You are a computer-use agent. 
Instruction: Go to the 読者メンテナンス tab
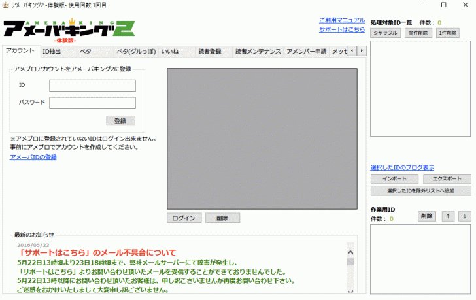tap(258, 51)
